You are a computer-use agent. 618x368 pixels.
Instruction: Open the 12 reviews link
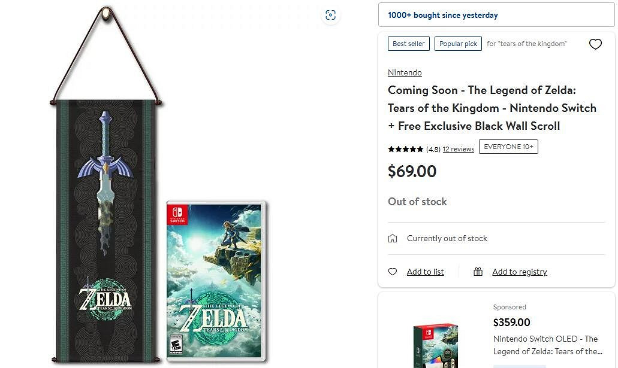(458, 149)
